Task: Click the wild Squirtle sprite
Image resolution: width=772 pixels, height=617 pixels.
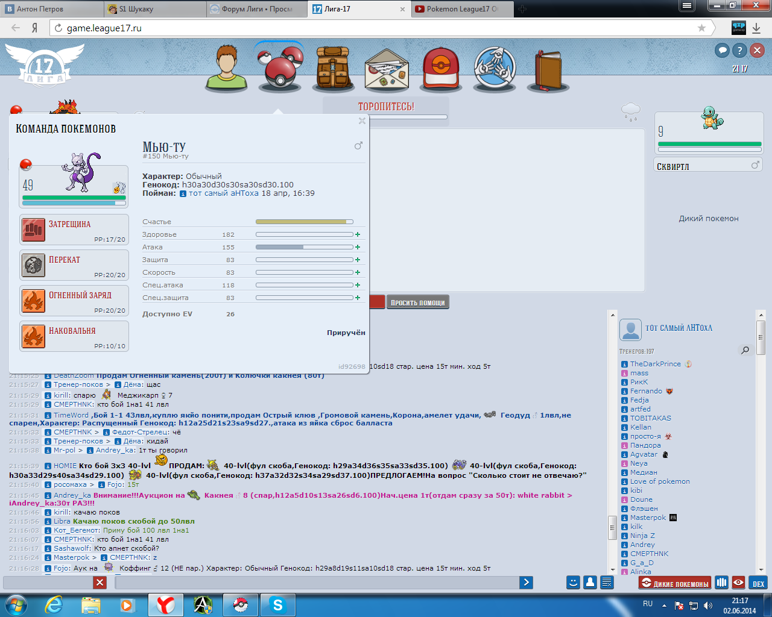Action: pos(713,117)
